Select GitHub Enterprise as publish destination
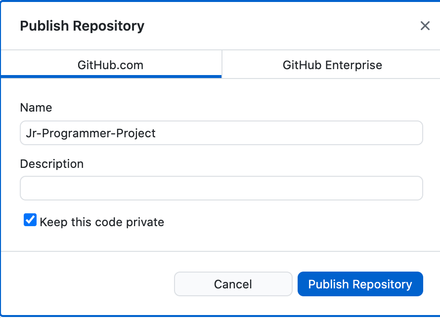The image size is (440, 318). click(332, 65)
